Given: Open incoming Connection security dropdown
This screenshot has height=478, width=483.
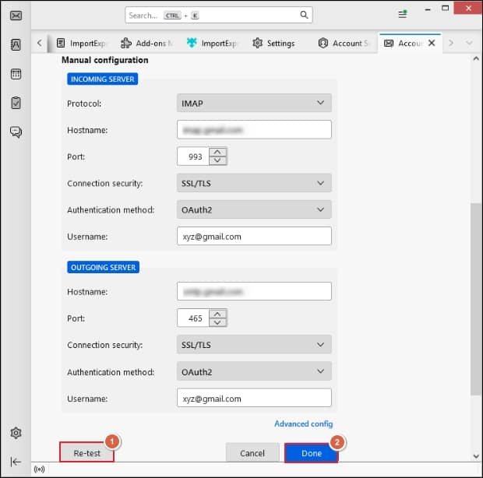Looking at the screenshot, I should click(254, 183).
